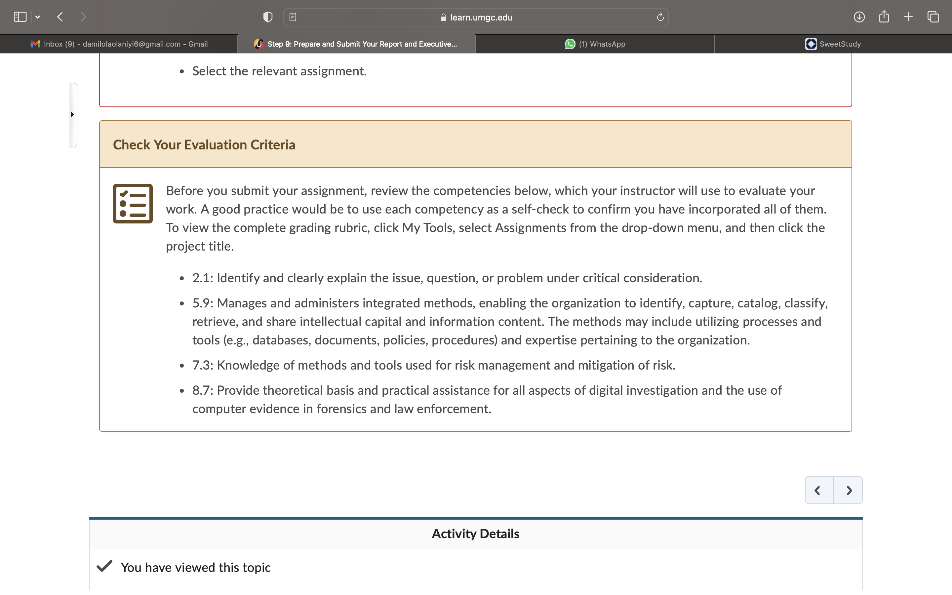952x595 pixels.
Task: Open the Share menu
Action: click(884, 17)
